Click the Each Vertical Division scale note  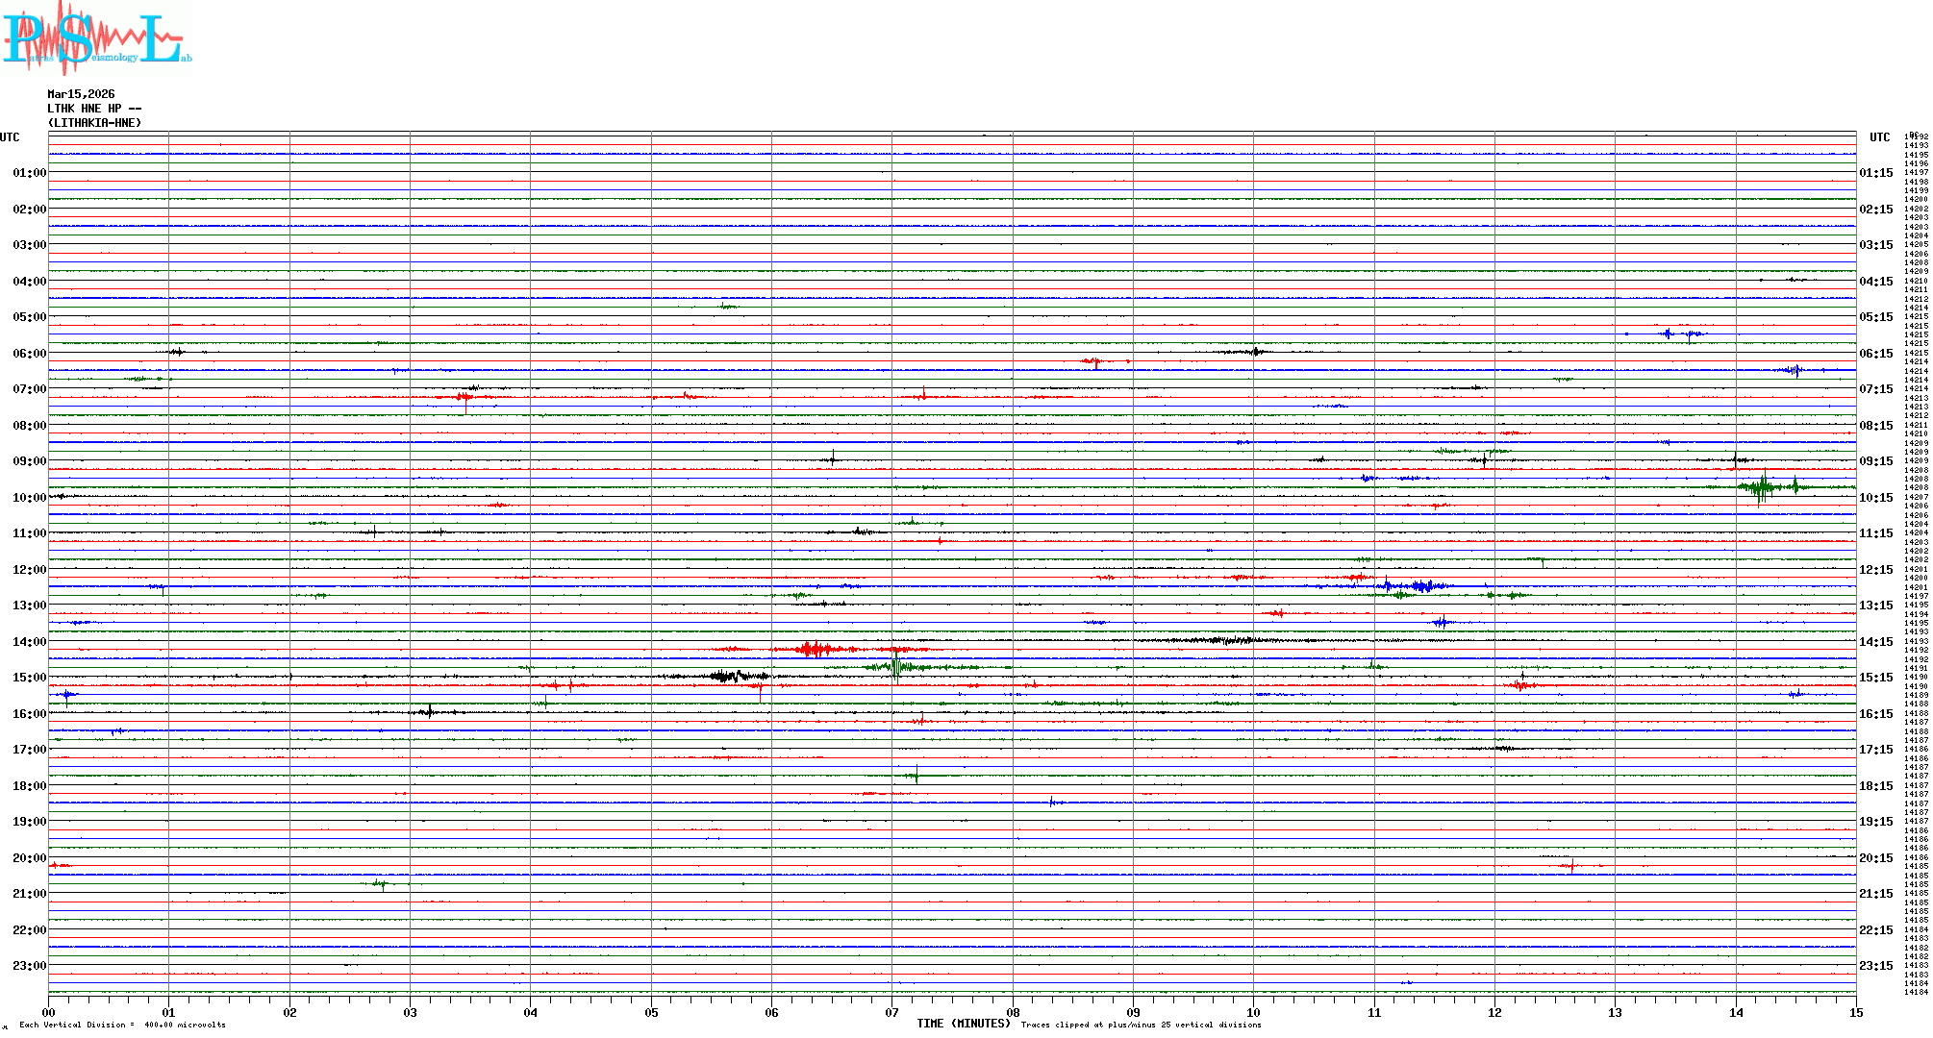122,1025
